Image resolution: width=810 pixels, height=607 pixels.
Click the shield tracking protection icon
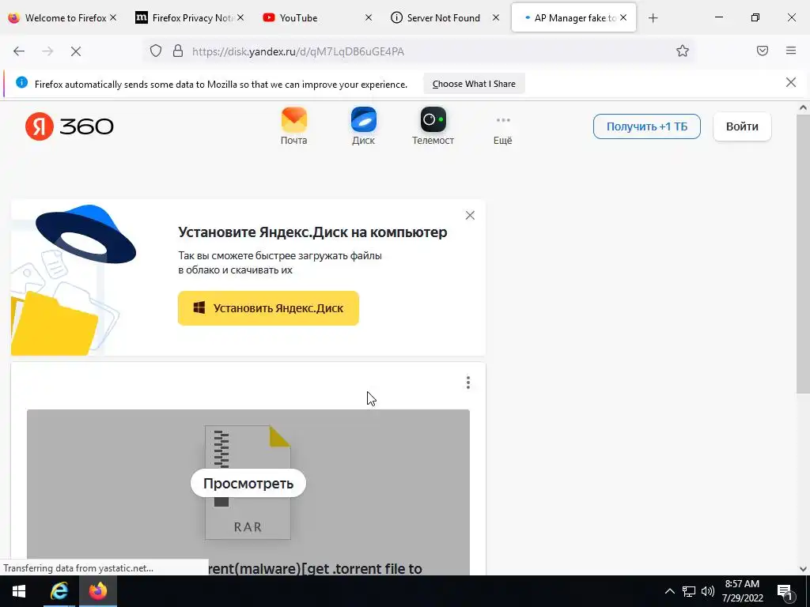click(156, 51)
